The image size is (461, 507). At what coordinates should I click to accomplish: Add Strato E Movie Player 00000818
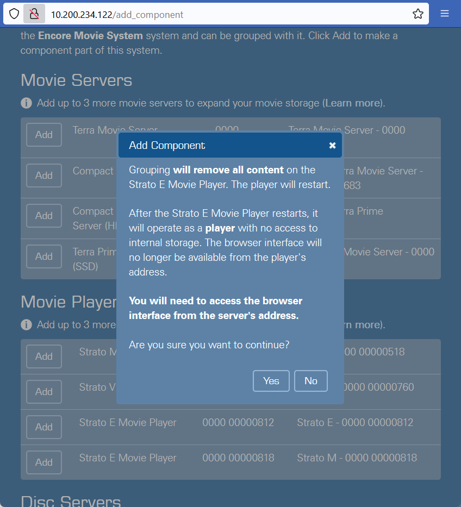pyautogui.click(x=44, y=462)
